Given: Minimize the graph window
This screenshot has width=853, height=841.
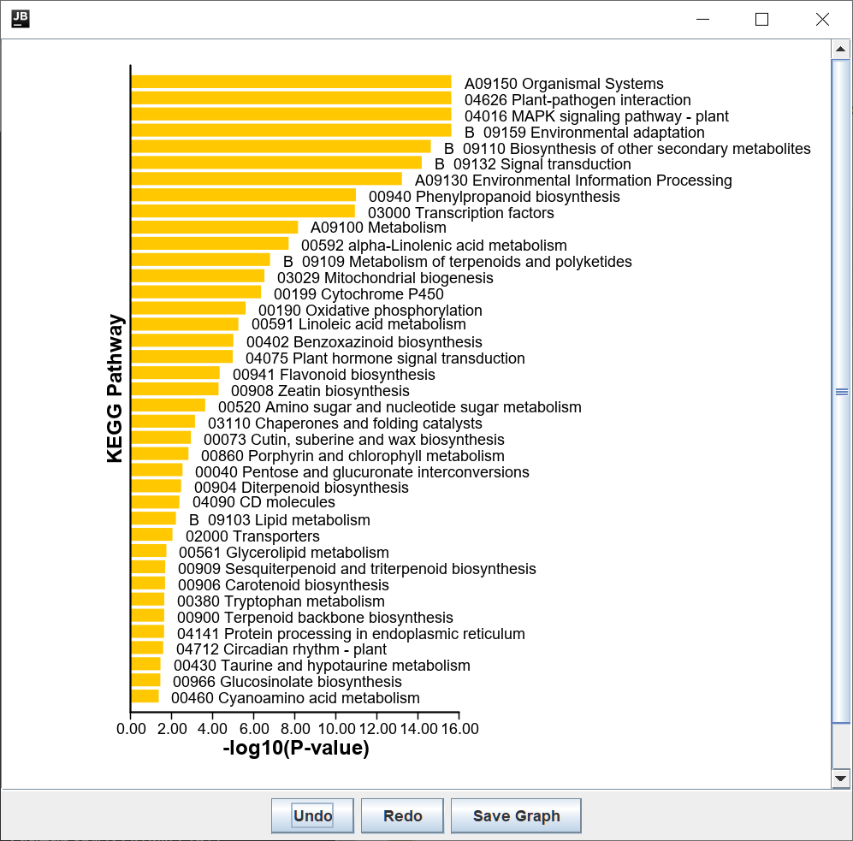Looking at the screenshot, I should click(x=703, y=20).
